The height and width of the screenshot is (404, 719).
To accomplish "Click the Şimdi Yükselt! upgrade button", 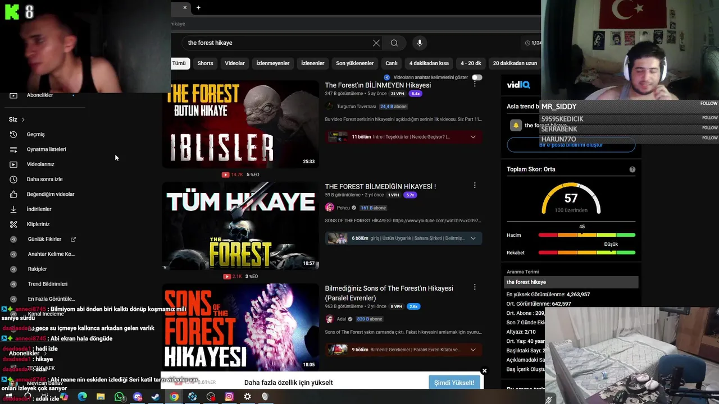I will [455, 383].
